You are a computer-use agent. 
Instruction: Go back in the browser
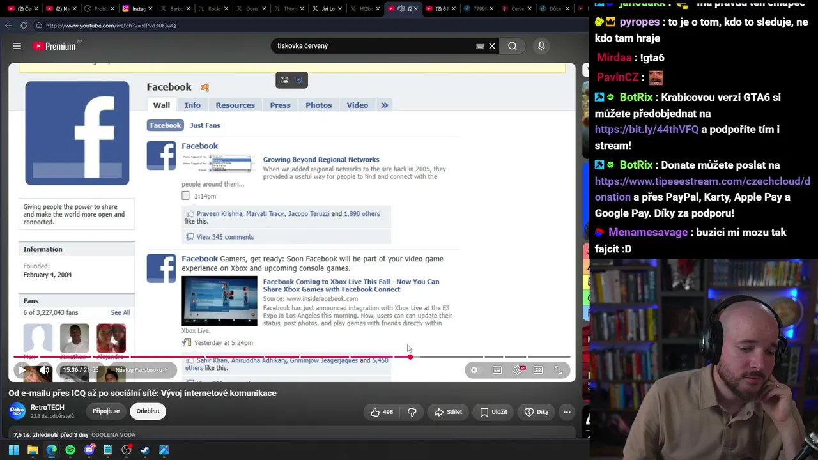click(8, 26)
